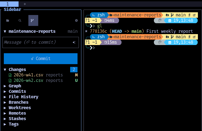This screenshot has width=202, height=131.
Task: Click the CSV icon beside 2026-w42.csv
Action: [x=10, y=81]
